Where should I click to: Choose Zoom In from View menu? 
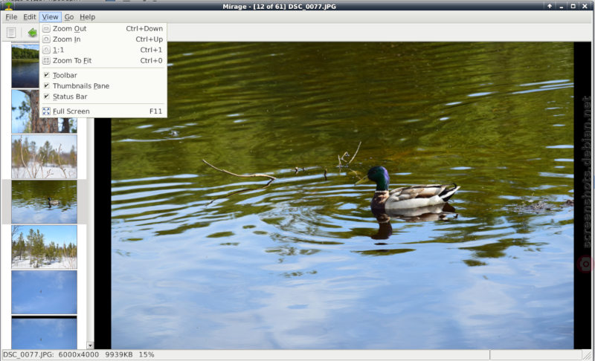point(103,39)
